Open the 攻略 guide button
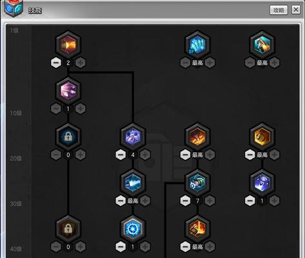The width and height of the screenshot is (305, 258). click(279, 10)
